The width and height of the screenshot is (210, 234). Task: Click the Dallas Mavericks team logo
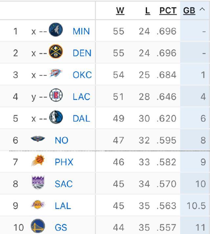(56, 117)
